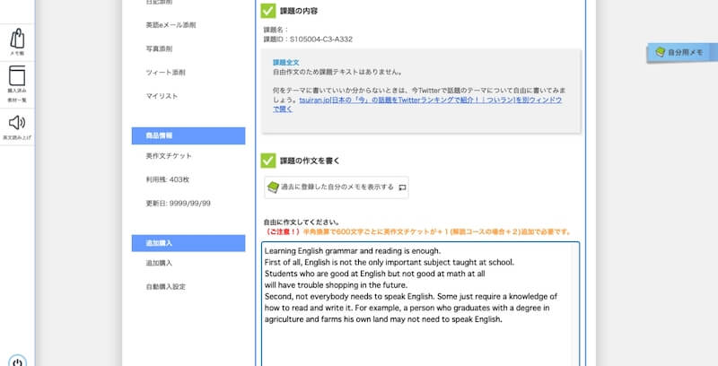The height and width of the screenshot is (366, 718).
Task: Select 英語eメール添削 in the sidebar menu
Action: (171, 25)
